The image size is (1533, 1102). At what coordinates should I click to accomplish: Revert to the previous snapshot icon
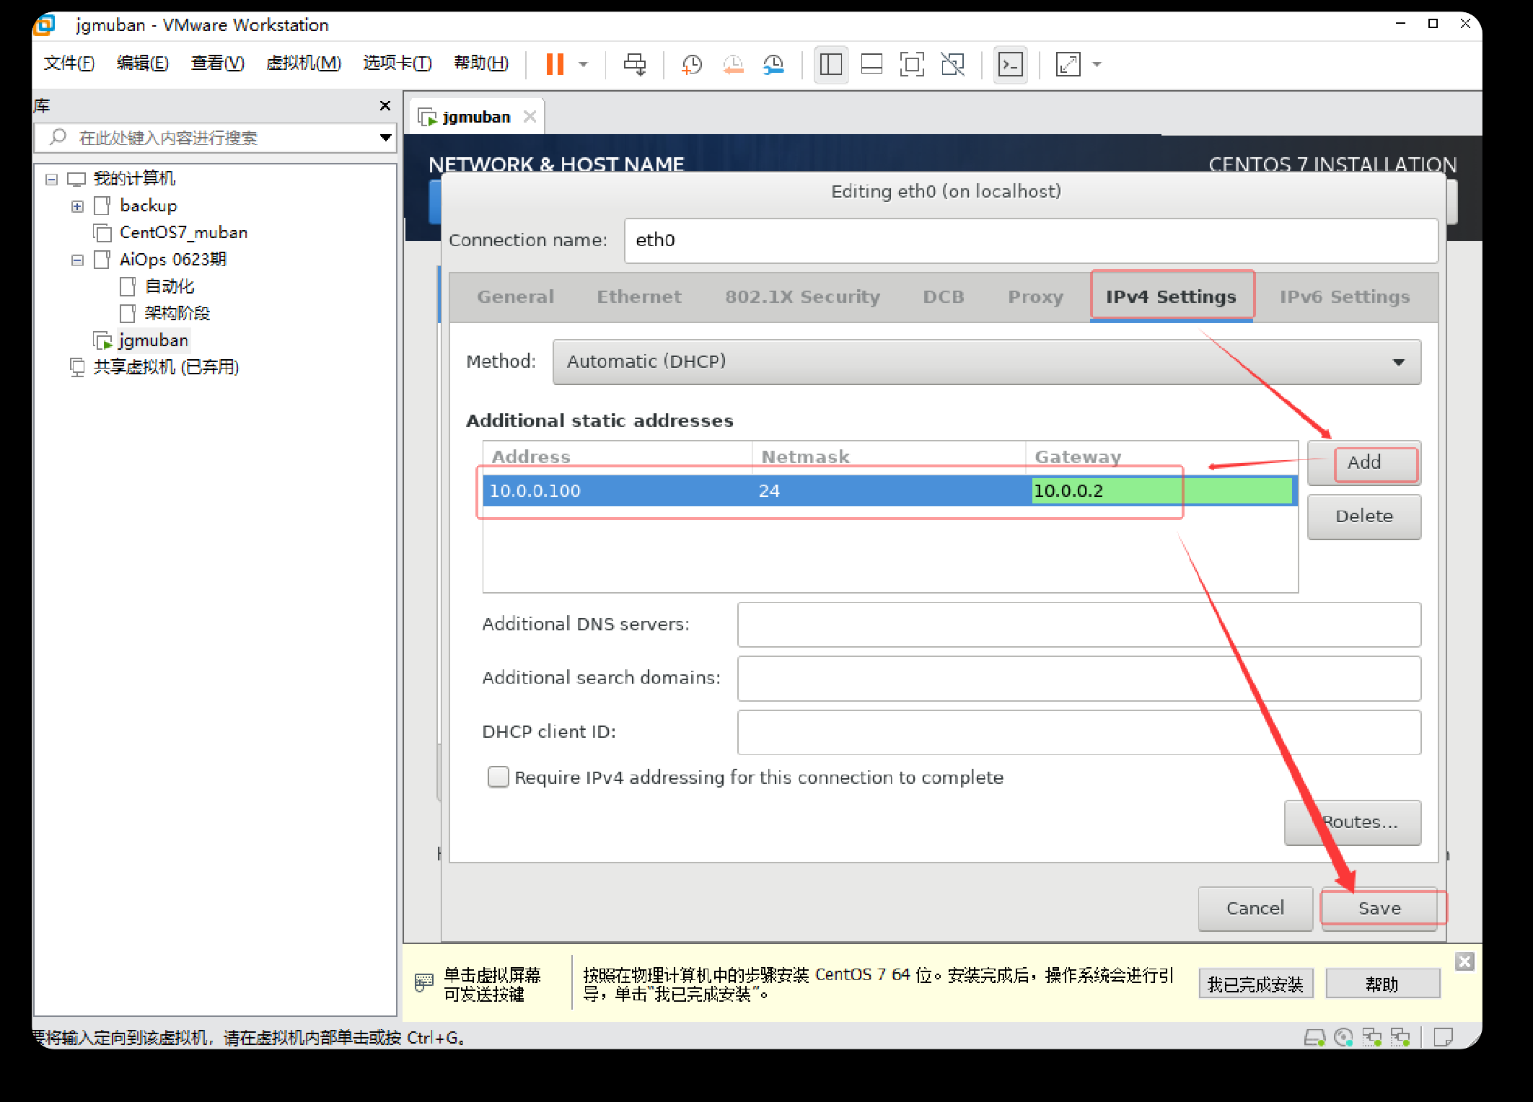coord(733,64)
